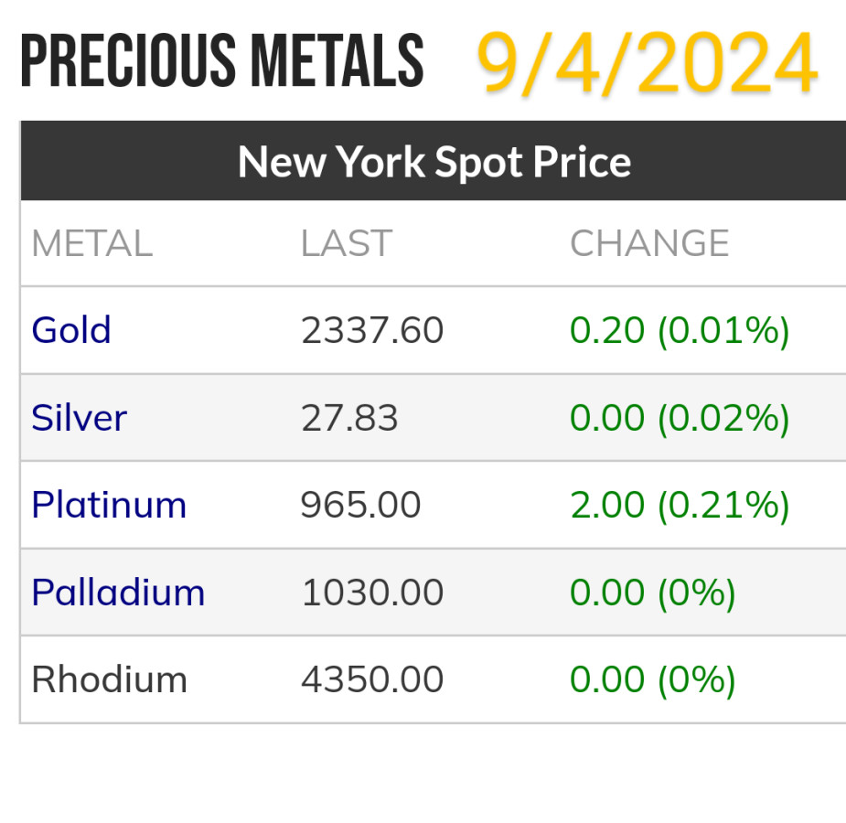This screenshot has height=823, width=846.
Task: Click the Rhodium change value
Action: pyautogui.click(x=653, y=679)
